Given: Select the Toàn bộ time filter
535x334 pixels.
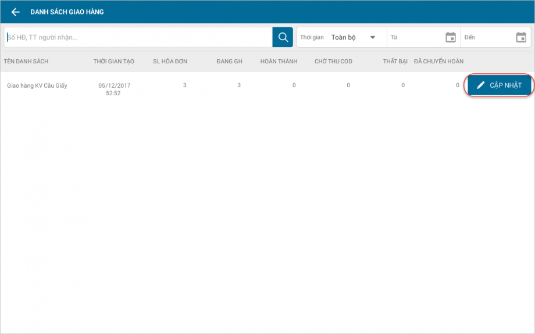Looking at the screenshot, I should [343, 37].
